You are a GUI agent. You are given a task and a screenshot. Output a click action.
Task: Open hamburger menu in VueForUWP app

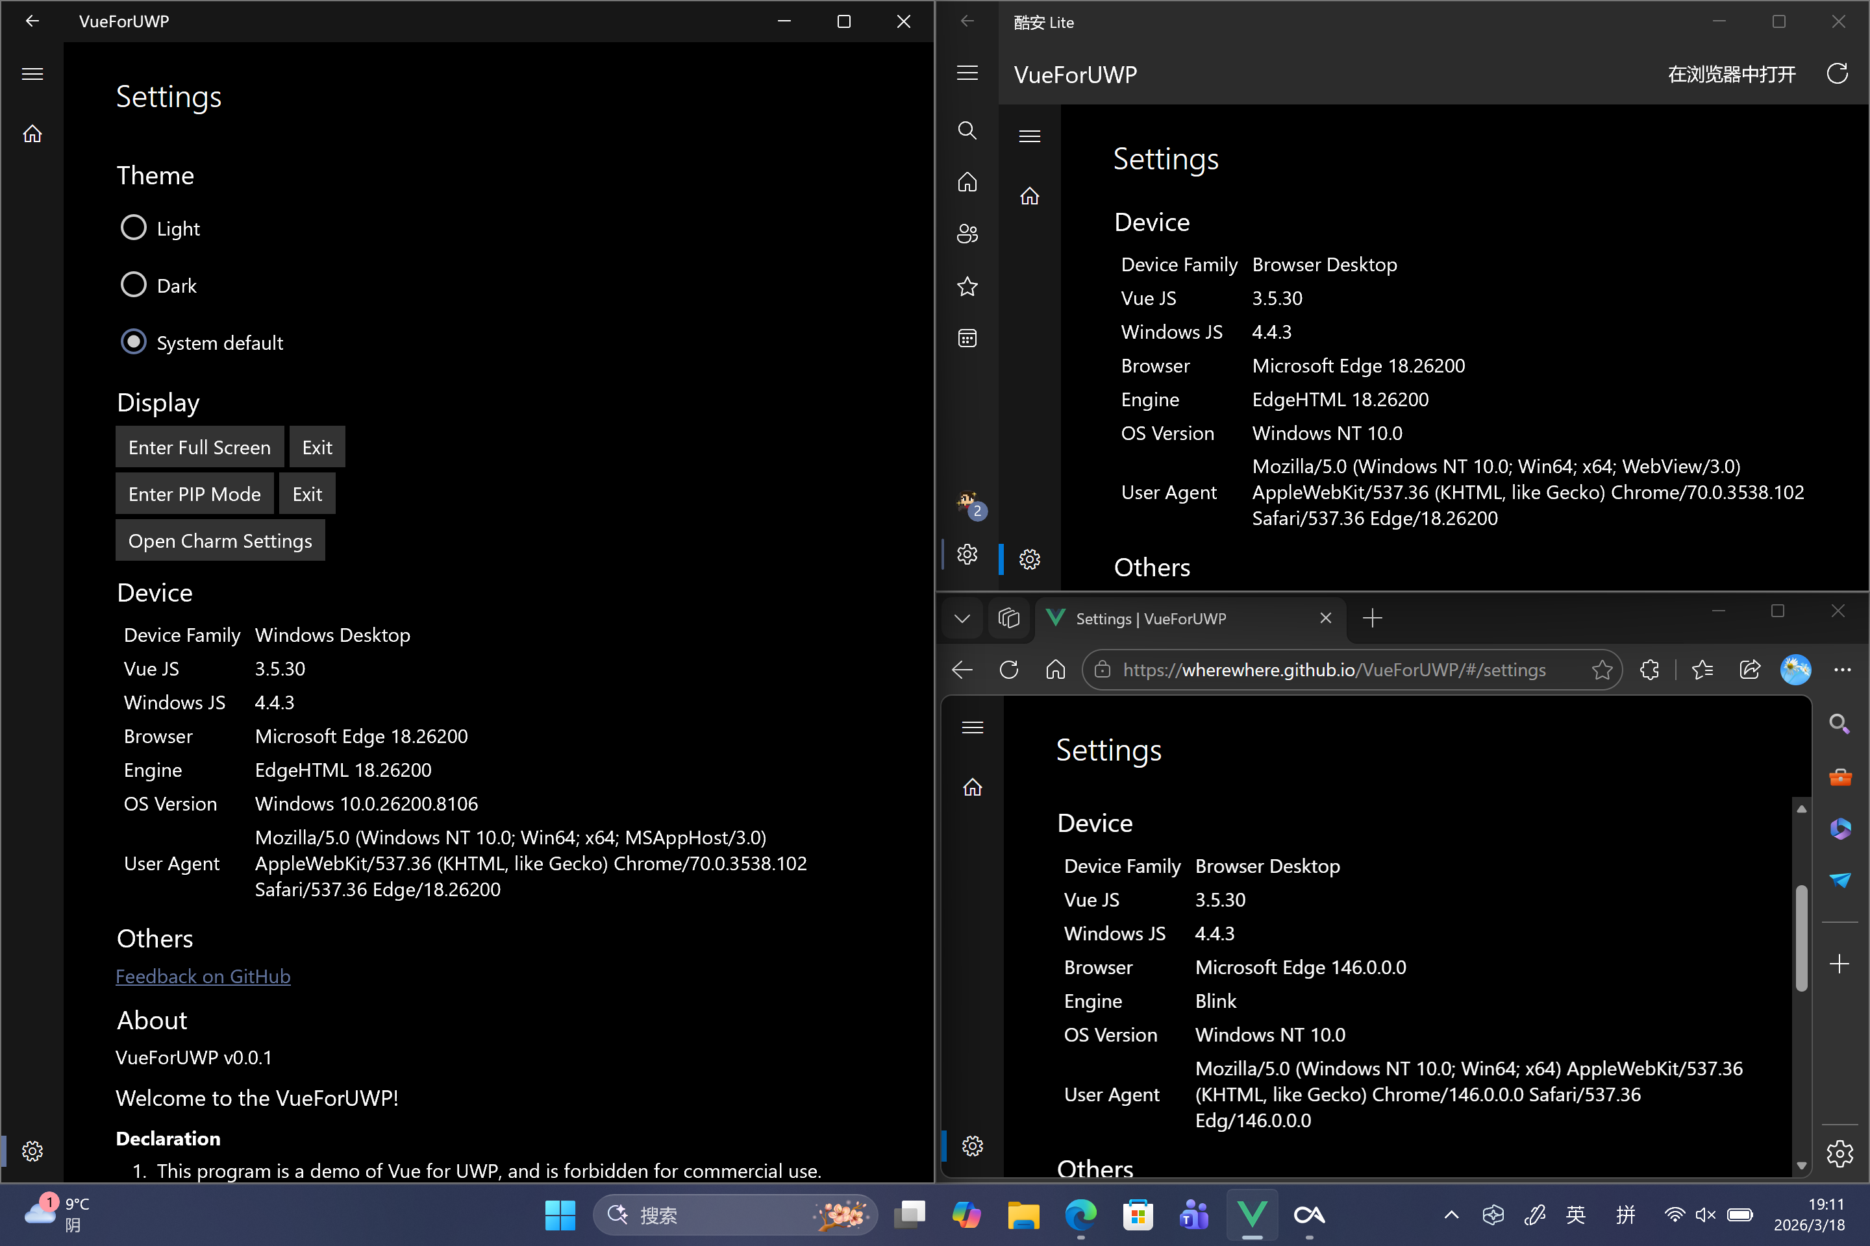pyautogui.click(x=32, y=74)
